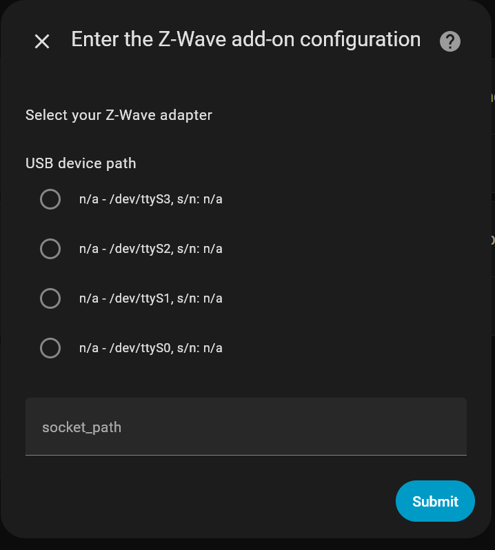
Task: Close the Z-Wave configuration dialog
Action: [42, 41]
